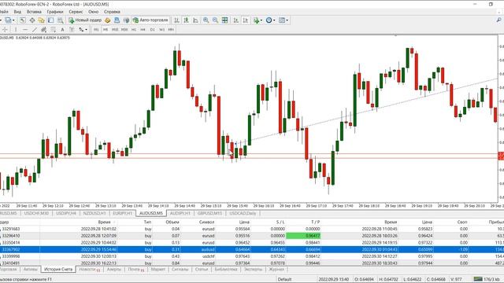Select the Text Label tool

tap(72, 30)
